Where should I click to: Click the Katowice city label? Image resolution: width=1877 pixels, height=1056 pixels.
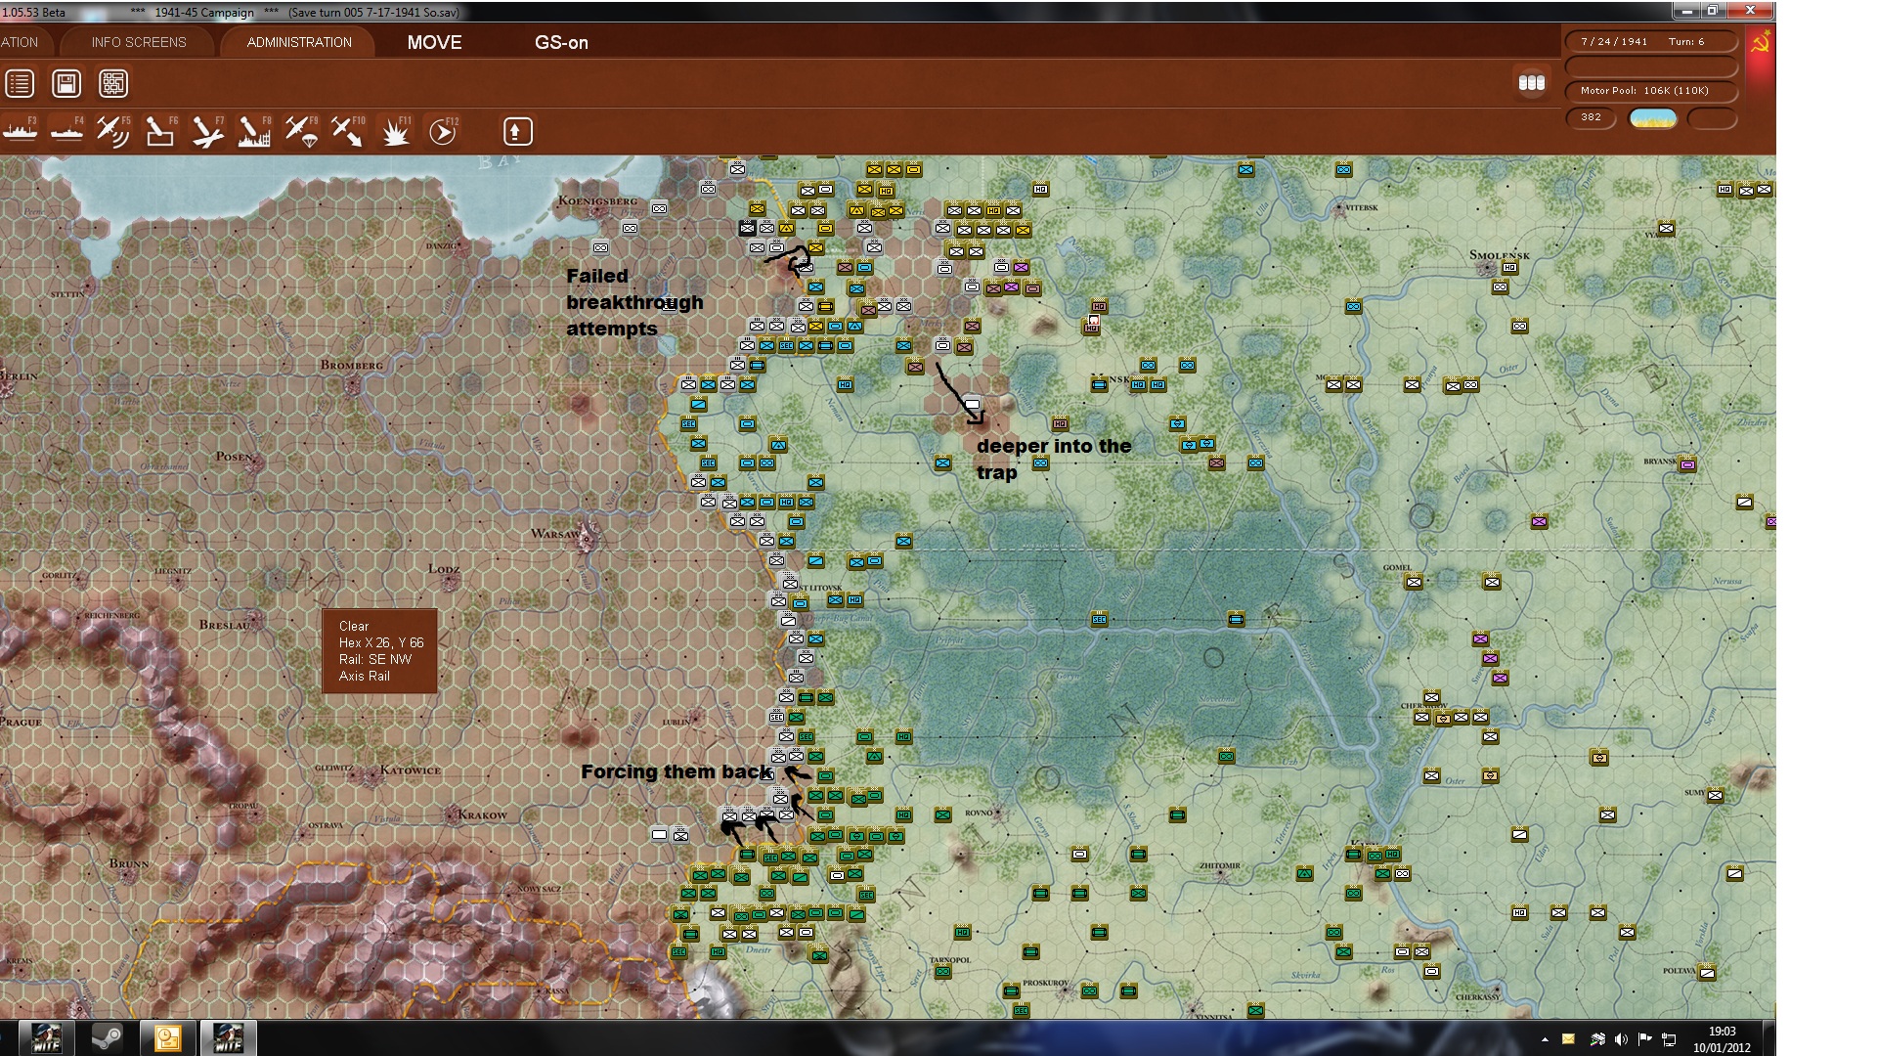pyautogui.click(x=411, y=770)
